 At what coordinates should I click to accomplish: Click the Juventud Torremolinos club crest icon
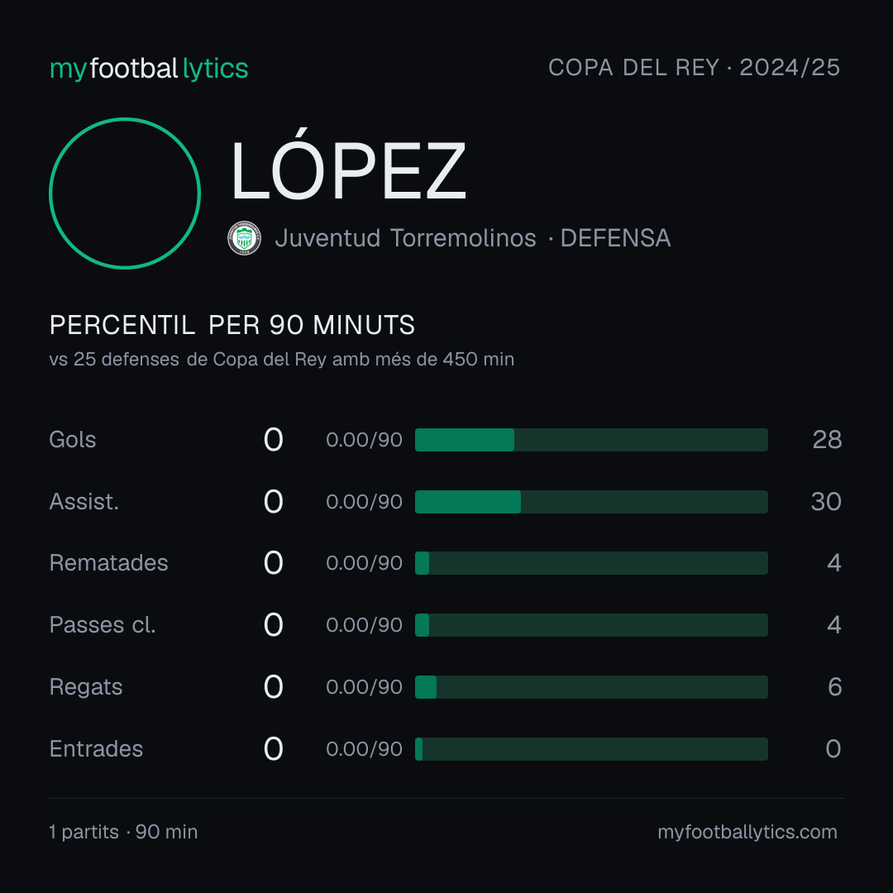click(244, 238)
